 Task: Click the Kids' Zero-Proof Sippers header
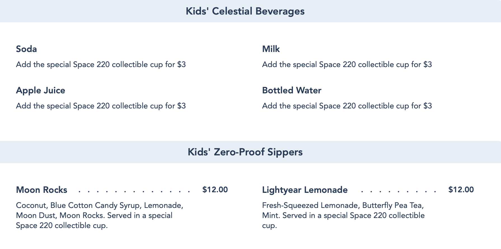coord(245,152)
